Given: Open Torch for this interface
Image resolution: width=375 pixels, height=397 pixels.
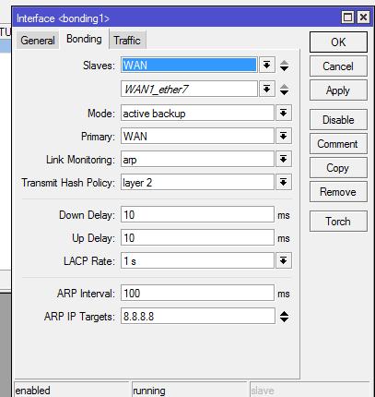Looking at the screenshot, I should (x=338, y=221).
